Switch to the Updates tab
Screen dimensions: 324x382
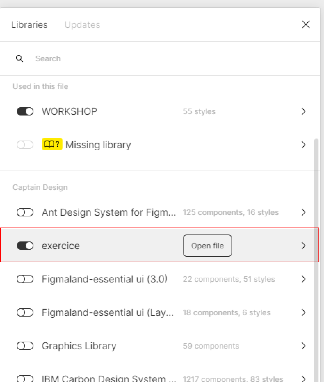[x=82, y=25]
